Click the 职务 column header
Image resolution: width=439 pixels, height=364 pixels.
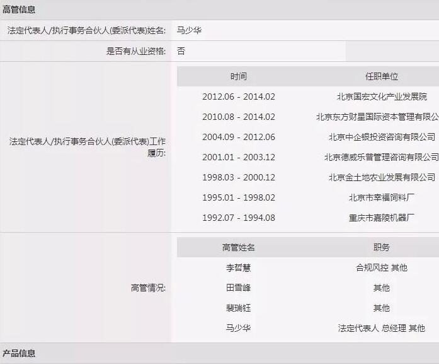pyautogui.click(x=382, y=247)
